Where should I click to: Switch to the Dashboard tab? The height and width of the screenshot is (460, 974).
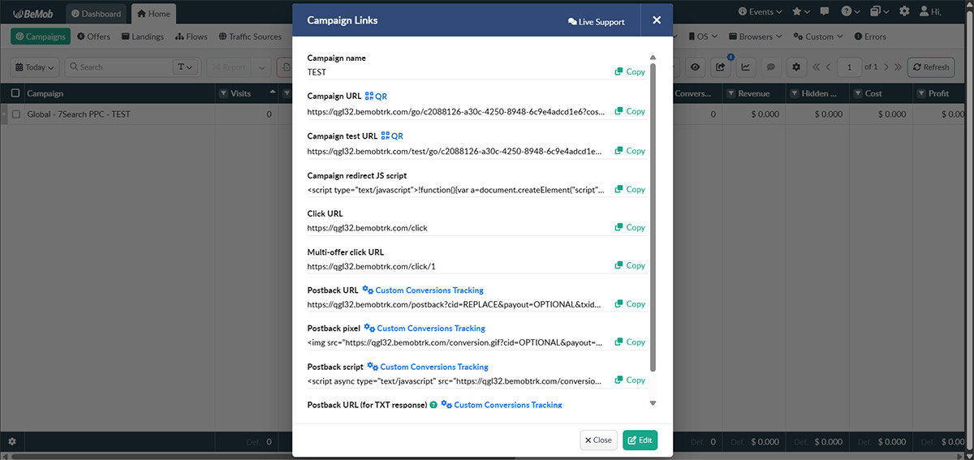[96, 13]
